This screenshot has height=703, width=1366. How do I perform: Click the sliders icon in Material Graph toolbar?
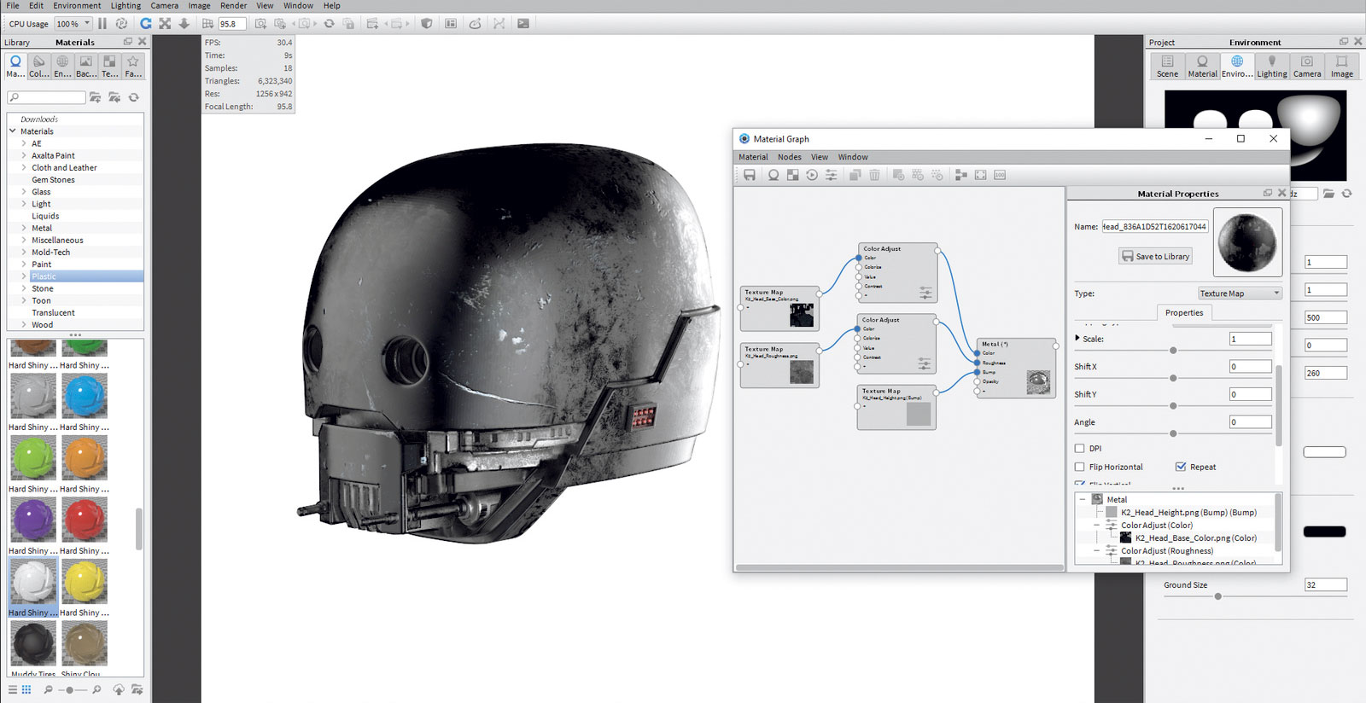point(831,175)
